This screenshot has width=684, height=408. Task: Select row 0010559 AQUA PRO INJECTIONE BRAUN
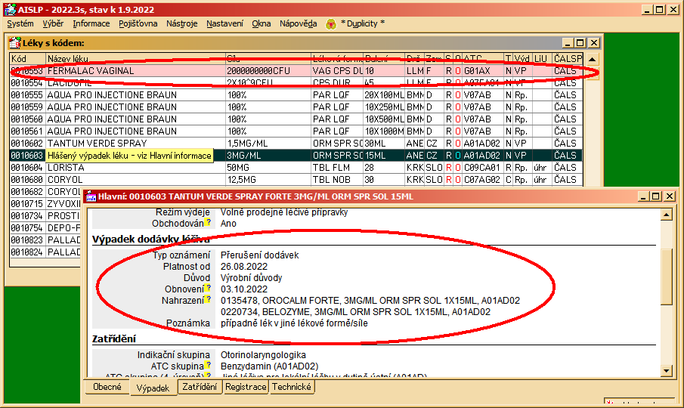(296, 107)
